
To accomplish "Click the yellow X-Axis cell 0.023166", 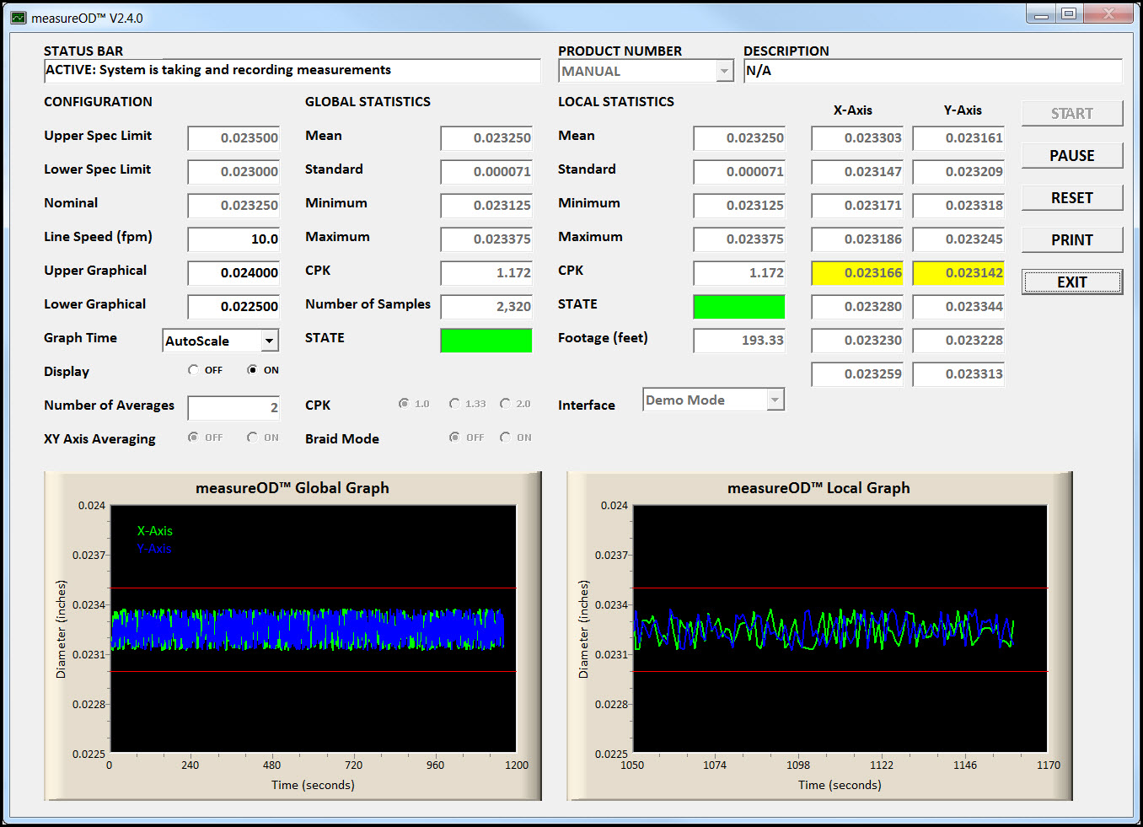I will pos(857,273).
